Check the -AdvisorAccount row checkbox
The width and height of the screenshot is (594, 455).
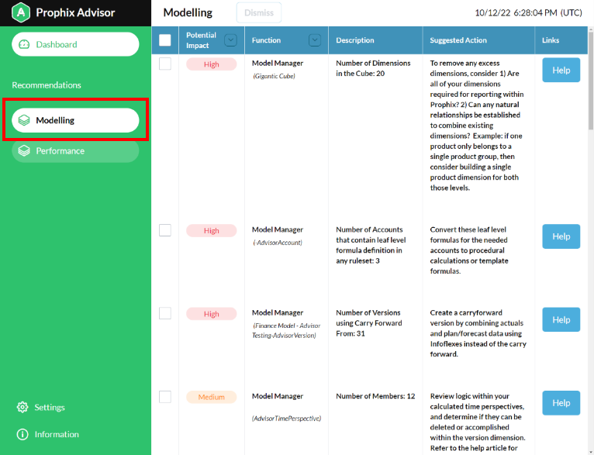click(165, 230)
